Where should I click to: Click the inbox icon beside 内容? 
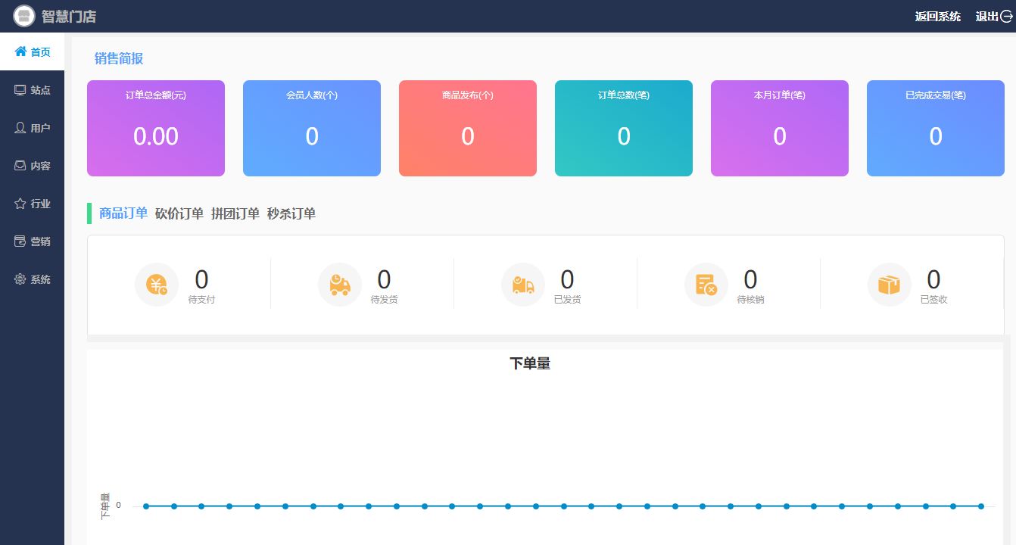[20, 165]
